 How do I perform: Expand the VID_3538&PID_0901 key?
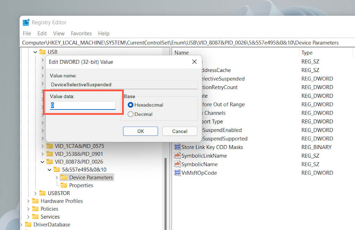43,154
